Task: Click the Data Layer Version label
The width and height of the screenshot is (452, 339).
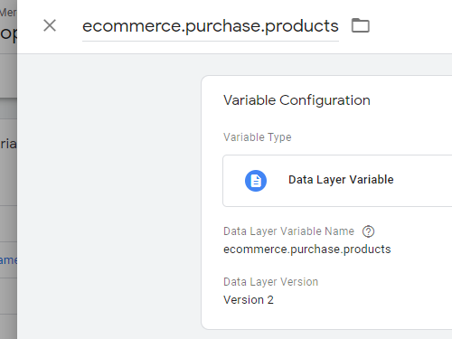Action: (270, 282)
